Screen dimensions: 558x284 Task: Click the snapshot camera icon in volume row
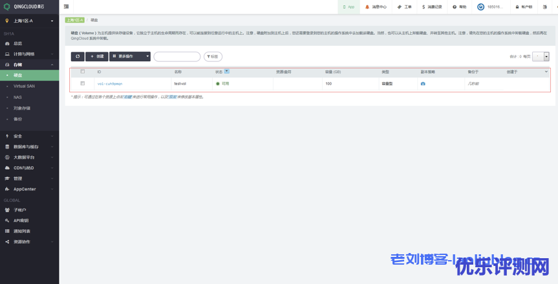click(423, 84)
